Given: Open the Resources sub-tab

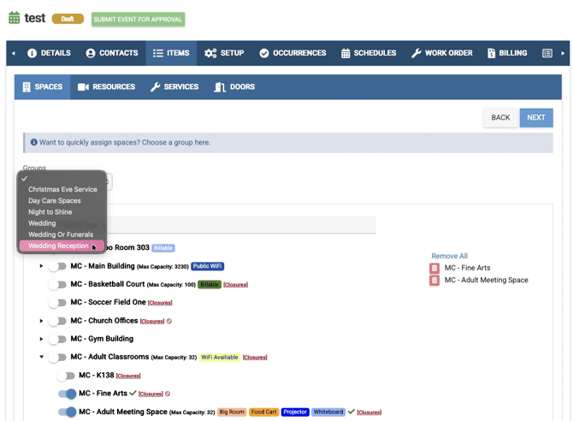Looking at the screenshot, I should (106, 87).
